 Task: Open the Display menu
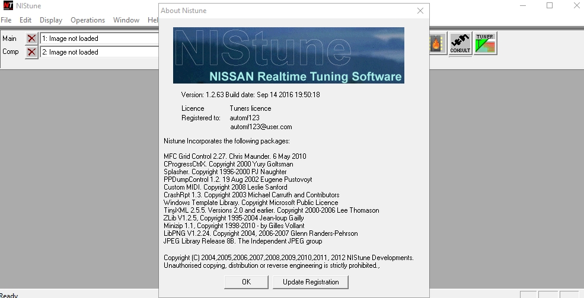point(51,20)
